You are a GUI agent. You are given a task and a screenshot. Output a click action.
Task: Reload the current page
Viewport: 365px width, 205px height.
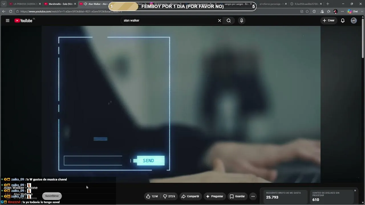coord(11,11)
